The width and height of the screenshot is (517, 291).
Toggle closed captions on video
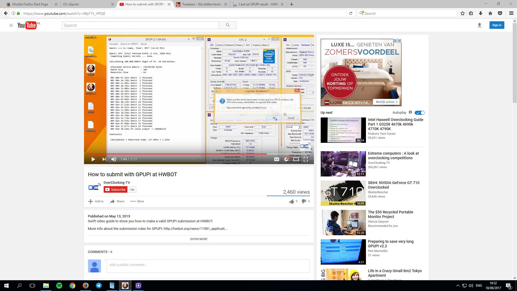[x=277, y=159]
